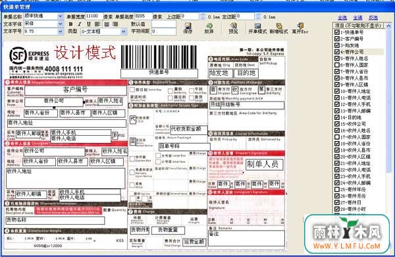
Task: Select the 货物重量 field
Action: 168,230
